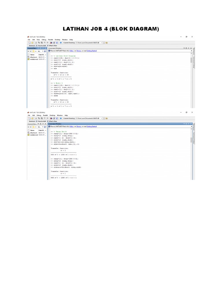Open Getting Started link in Latihan Blok Diagram window

coord(92,51)
